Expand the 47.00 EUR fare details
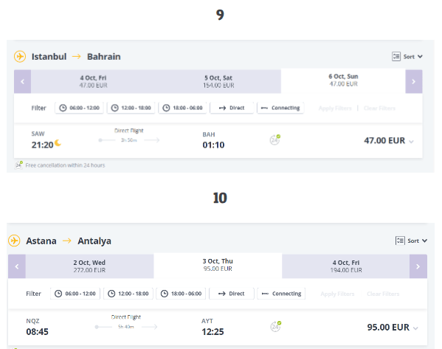 point(411,142)
